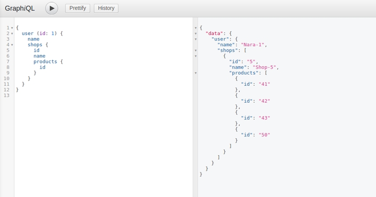Collapse the fold arrow at query line 1
Image resolution: width=376 pixels, height=197 pixels.
12,28
